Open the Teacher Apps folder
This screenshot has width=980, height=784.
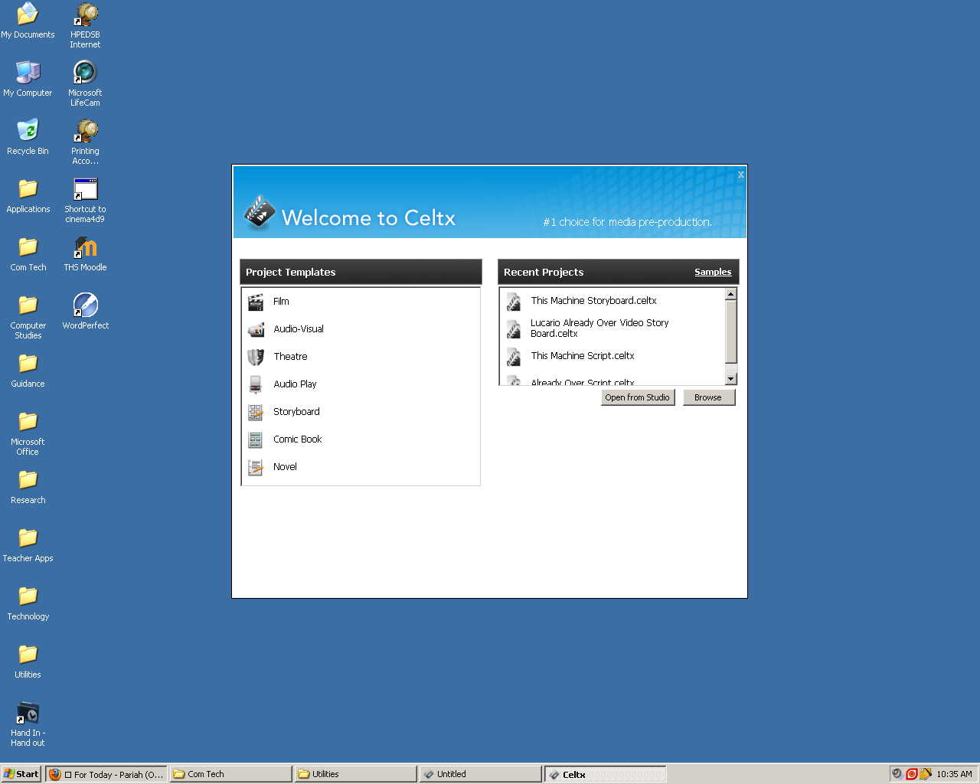28,537
